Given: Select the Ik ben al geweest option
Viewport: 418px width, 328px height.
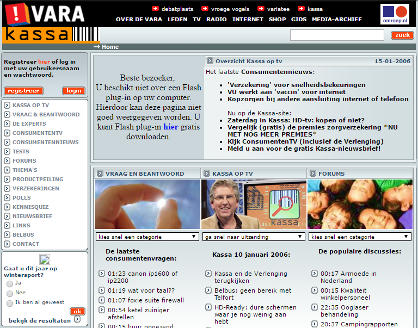Looking at the screenshot, I should [x=10, y=304].
